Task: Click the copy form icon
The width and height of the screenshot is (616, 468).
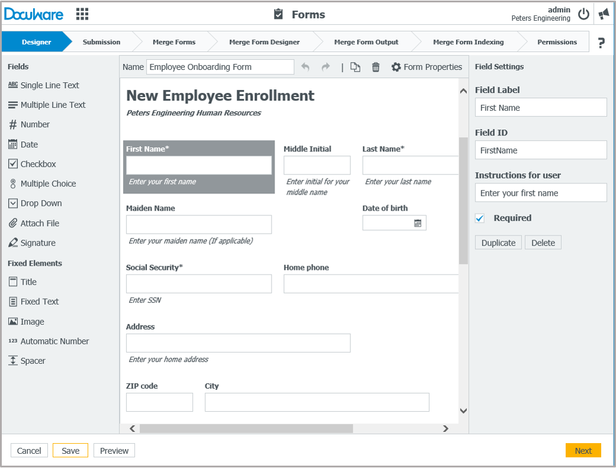Action: coord(355,67)
